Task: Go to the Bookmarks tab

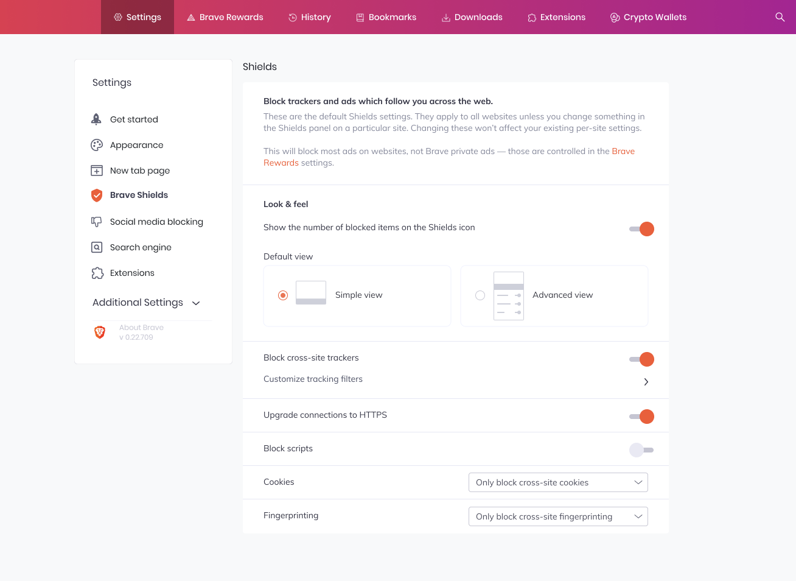Action: click(386, 17)
